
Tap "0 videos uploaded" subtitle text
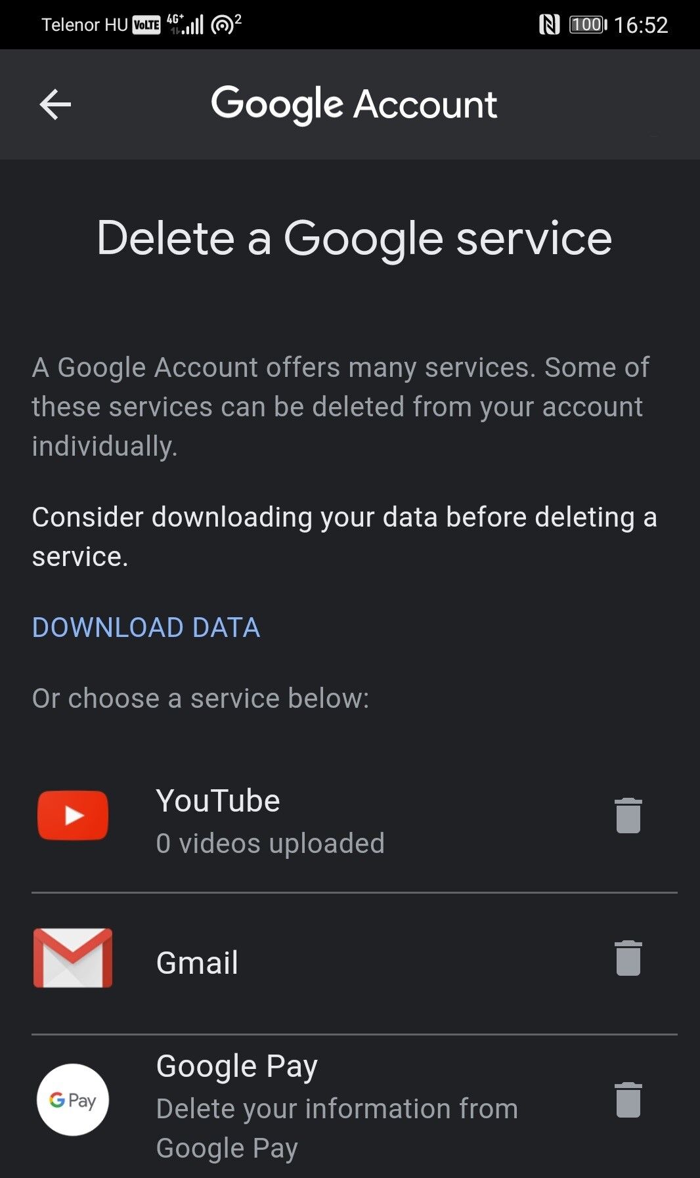point(271,844)
